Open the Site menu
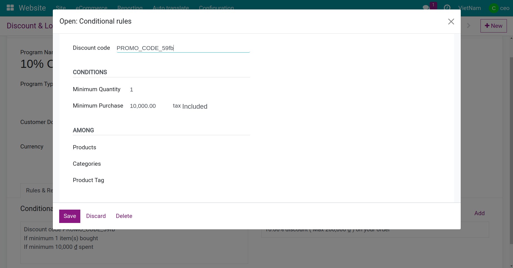Viewport: 513px width, 268px height. tap(61, 8)
